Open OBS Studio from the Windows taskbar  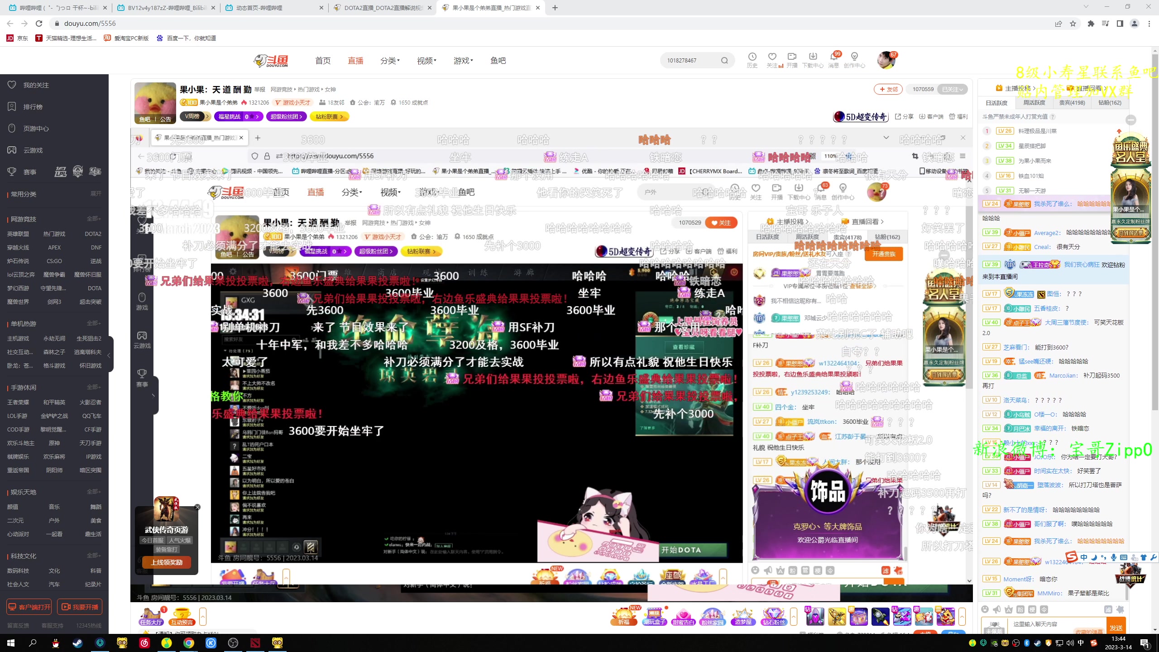pyautogui.click(x=233, y=643)
